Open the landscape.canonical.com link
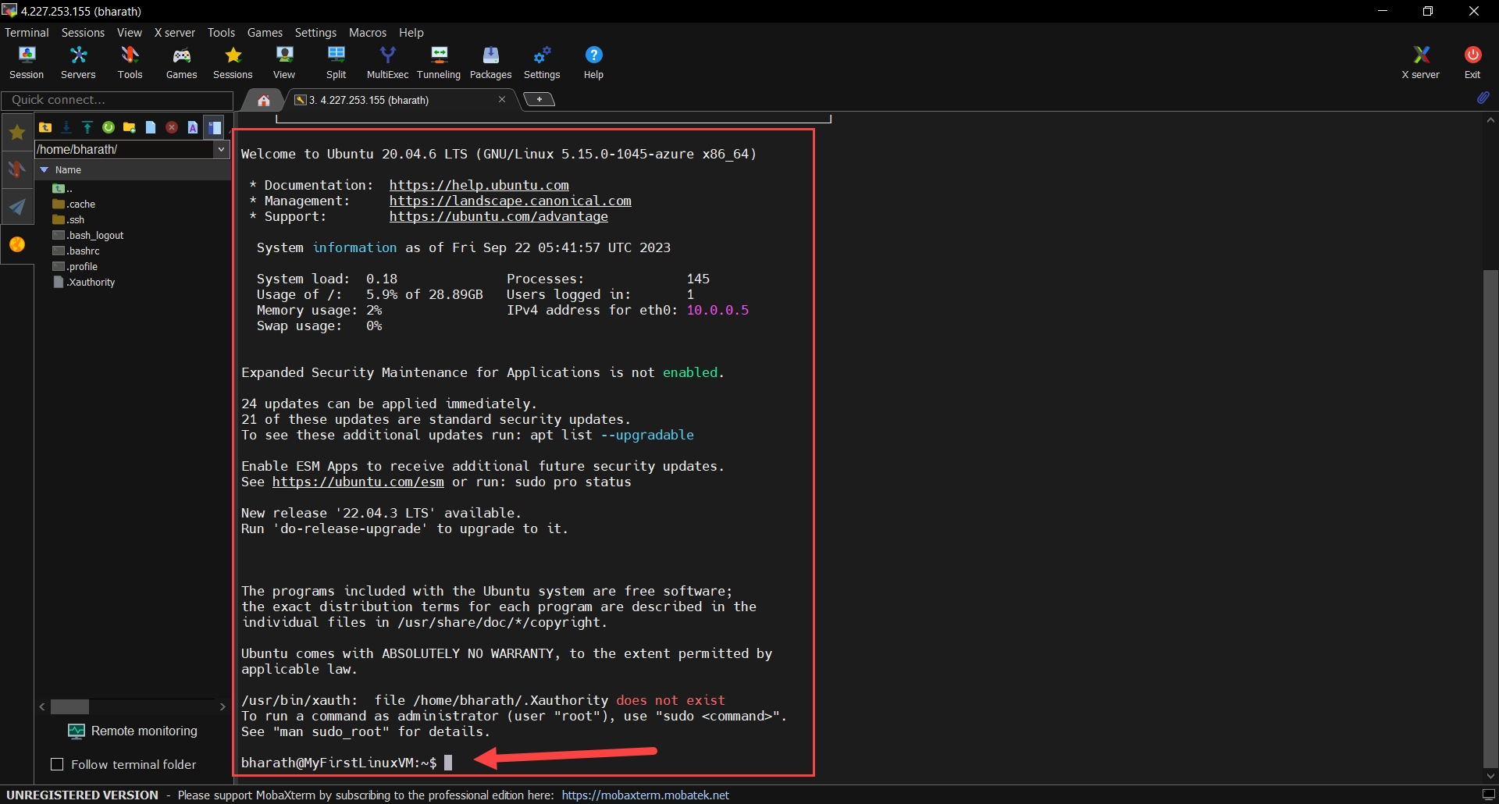The image size is (1499, 804). coord(510,201)
